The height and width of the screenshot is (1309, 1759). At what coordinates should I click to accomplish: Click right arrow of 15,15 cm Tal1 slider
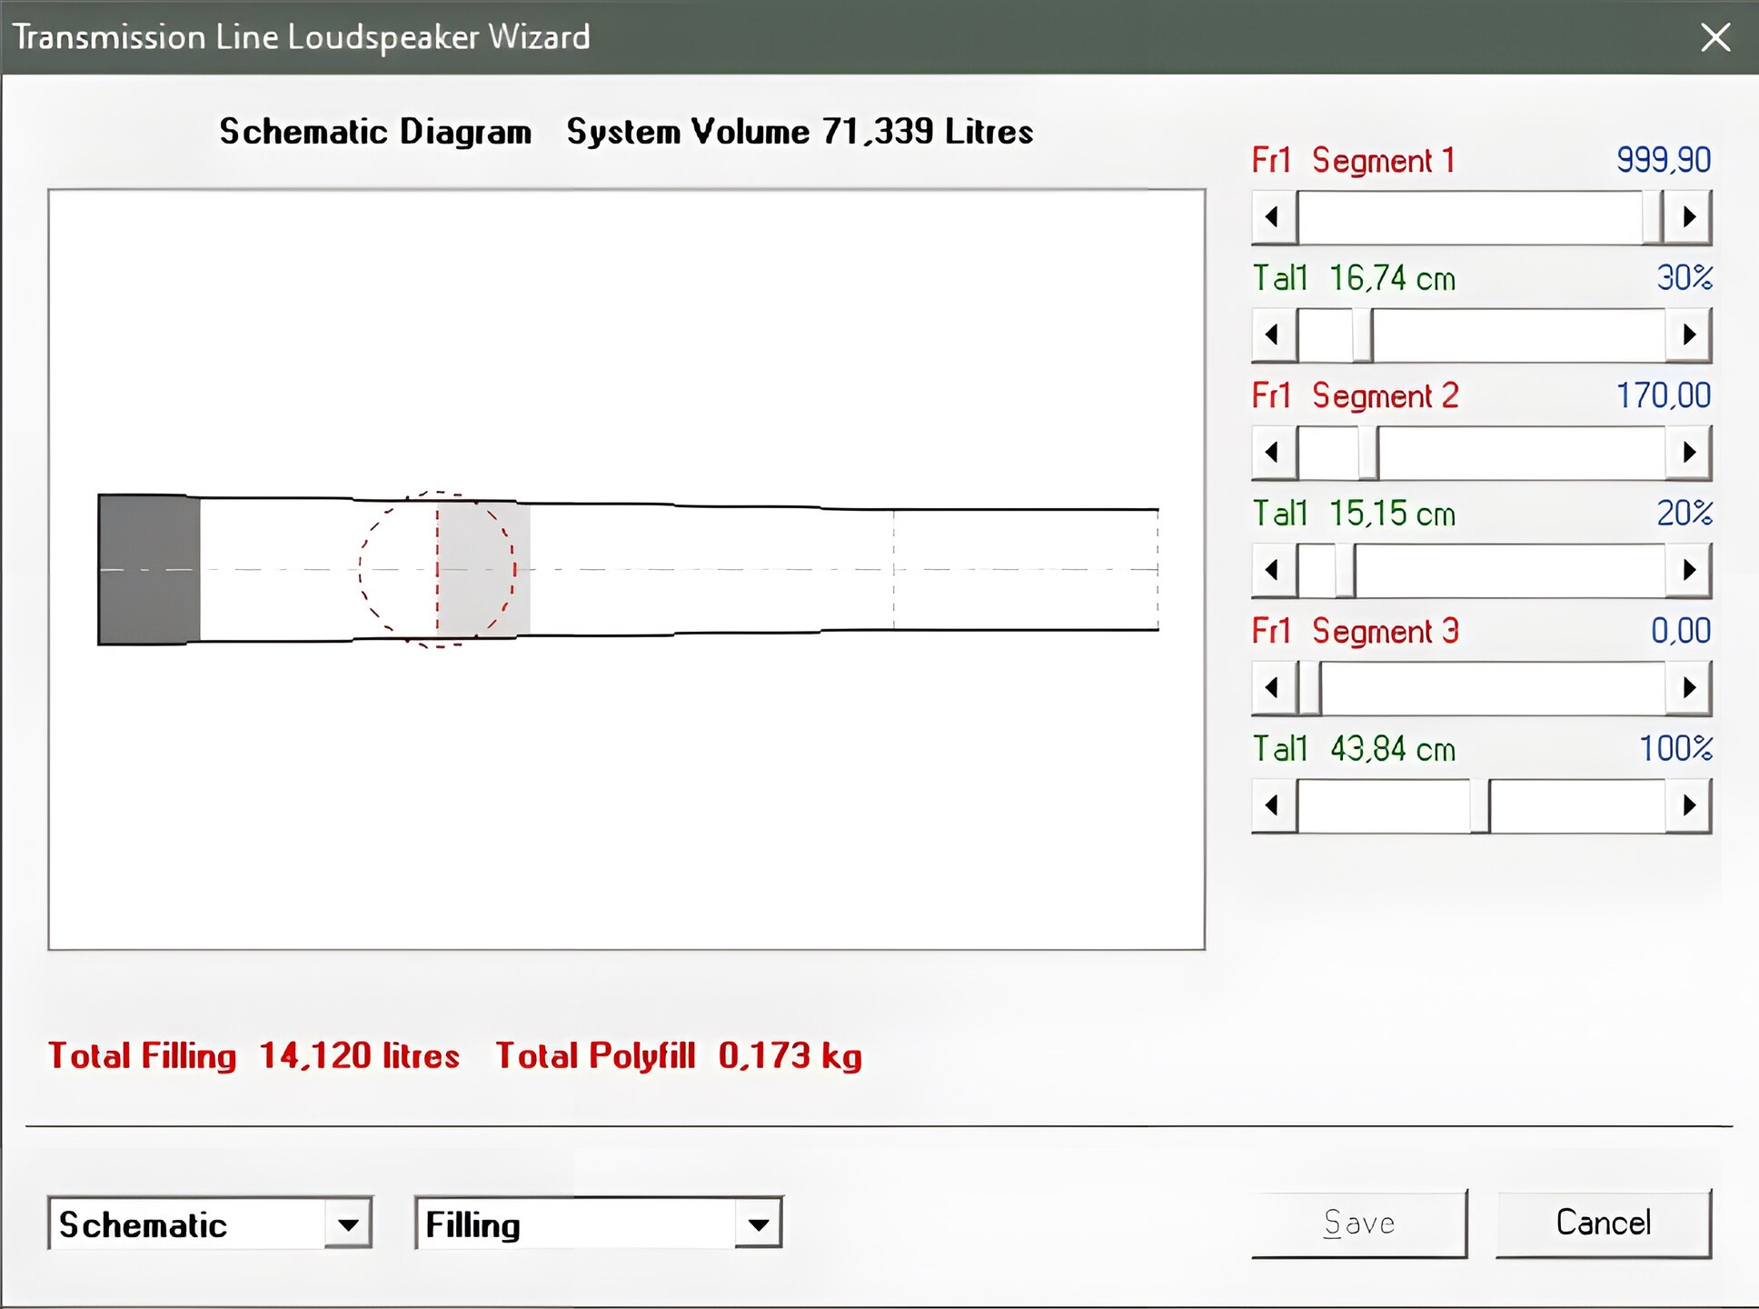pyautogui.click(x=1688, y=570)
